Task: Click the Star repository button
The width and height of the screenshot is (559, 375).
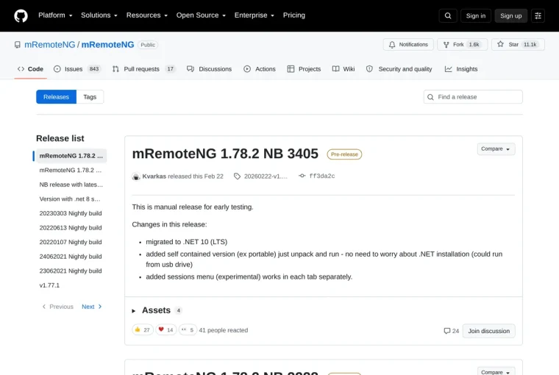Action: pyautogui.click(x=518, y=45)
